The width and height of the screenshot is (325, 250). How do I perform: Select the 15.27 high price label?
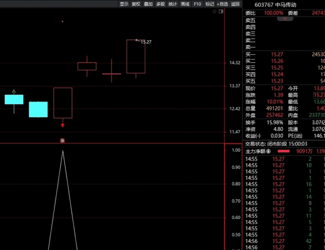pyautogui.click(x=146, y=42)
